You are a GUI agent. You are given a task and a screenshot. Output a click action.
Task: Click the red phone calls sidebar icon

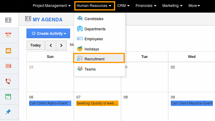point(8,81)
